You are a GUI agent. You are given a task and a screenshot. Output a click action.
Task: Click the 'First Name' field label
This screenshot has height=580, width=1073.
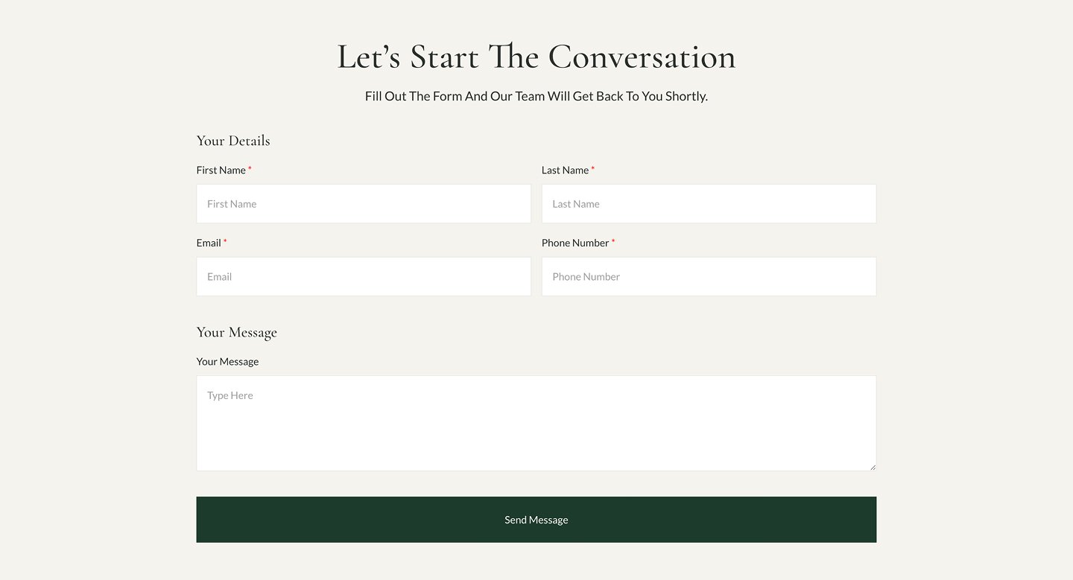click(221, 171)
